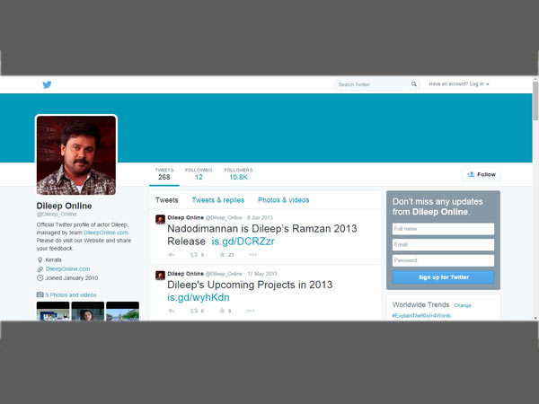Open the Dileep Online profile picture
This screenshot has width=539, height=404.
76,154
